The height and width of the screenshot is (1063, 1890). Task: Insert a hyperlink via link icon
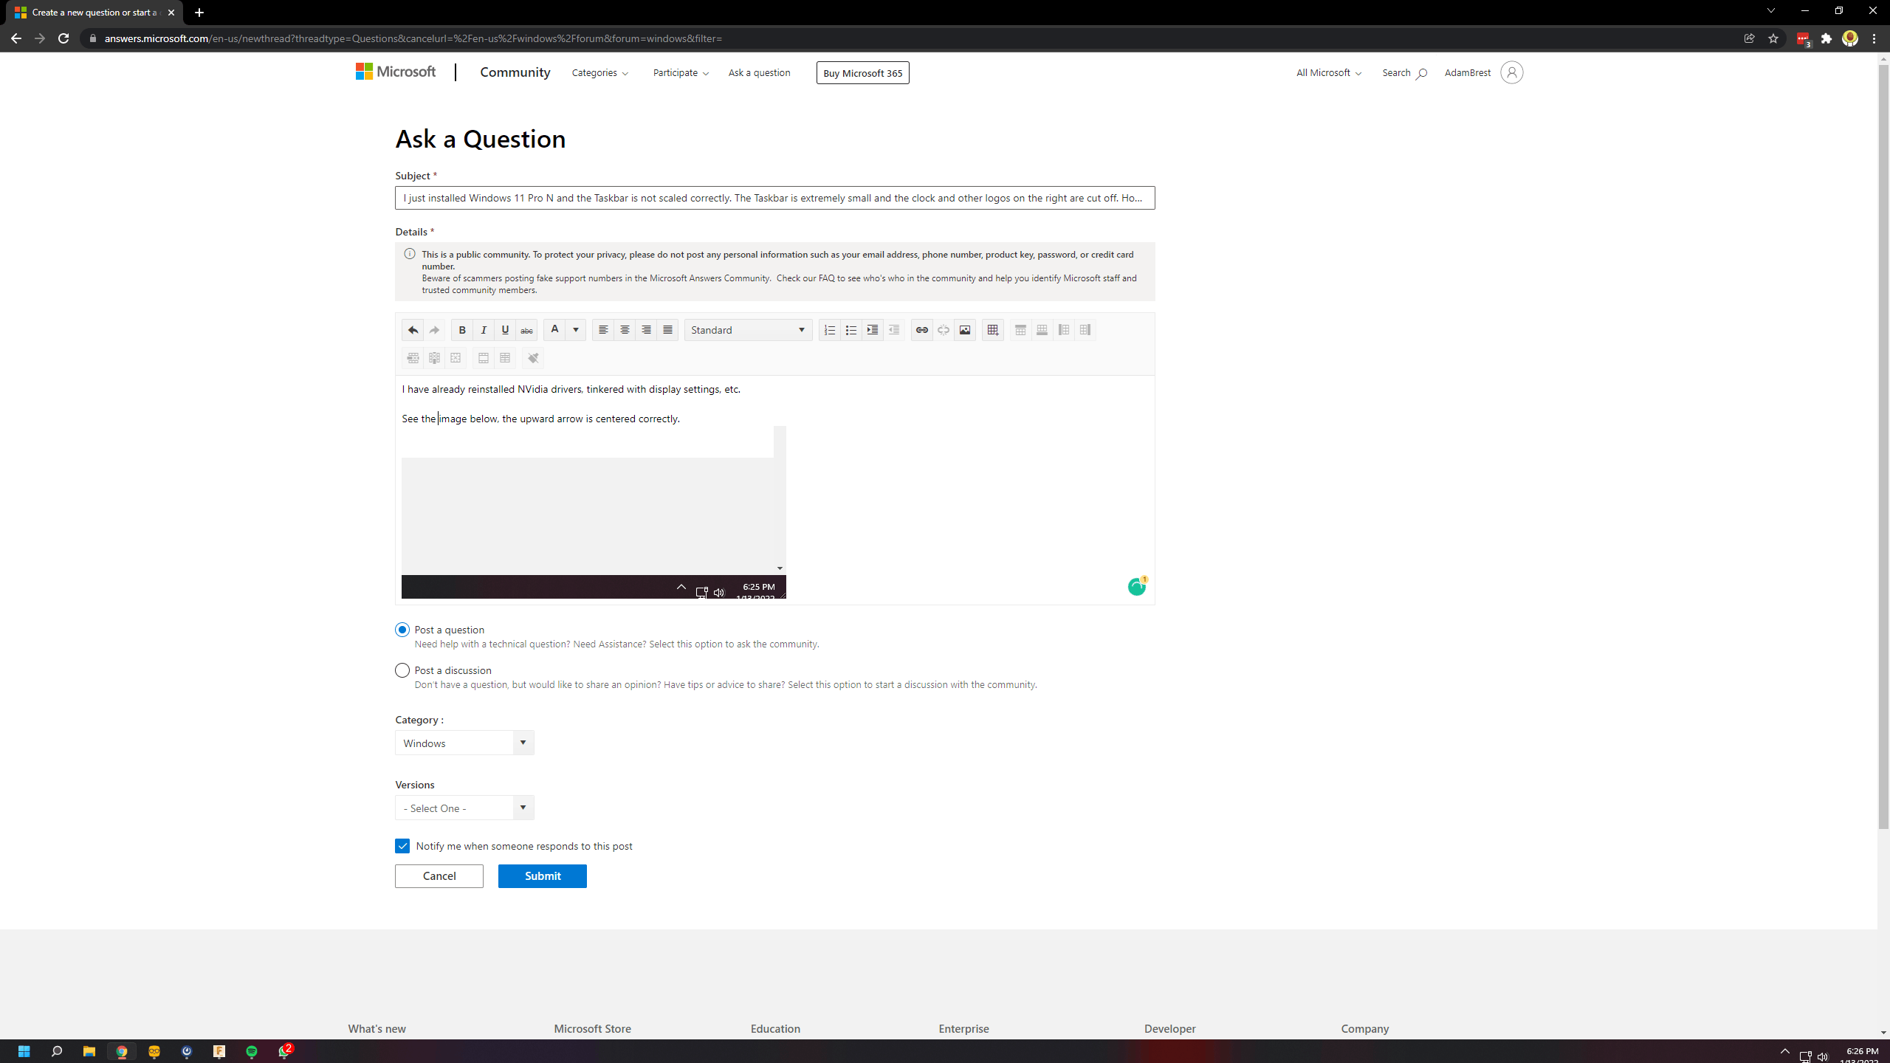tap(921, 330)
